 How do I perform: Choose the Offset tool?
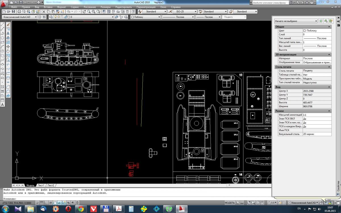point(8,37)
